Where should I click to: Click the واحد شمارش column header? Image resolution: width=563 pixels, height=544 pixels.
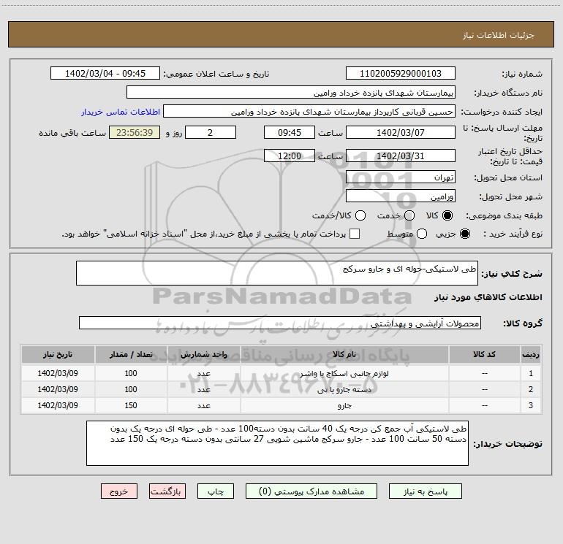pos(203,355)
